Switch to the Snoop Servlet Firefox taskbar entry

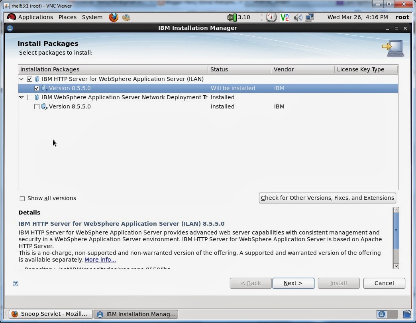pos(50,314)
